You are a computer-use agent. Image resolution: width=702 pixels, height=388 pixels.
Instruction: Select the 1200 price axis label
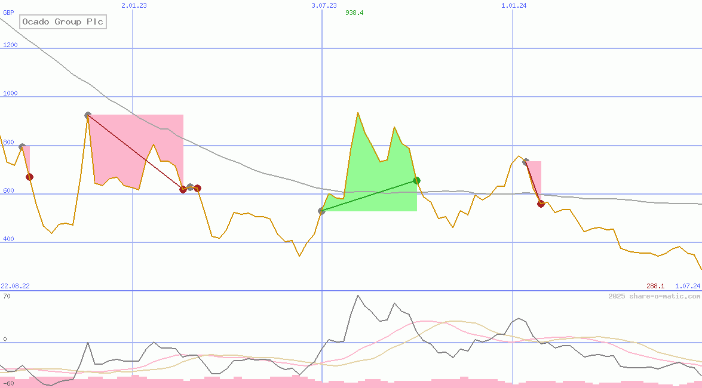point(10,45)
